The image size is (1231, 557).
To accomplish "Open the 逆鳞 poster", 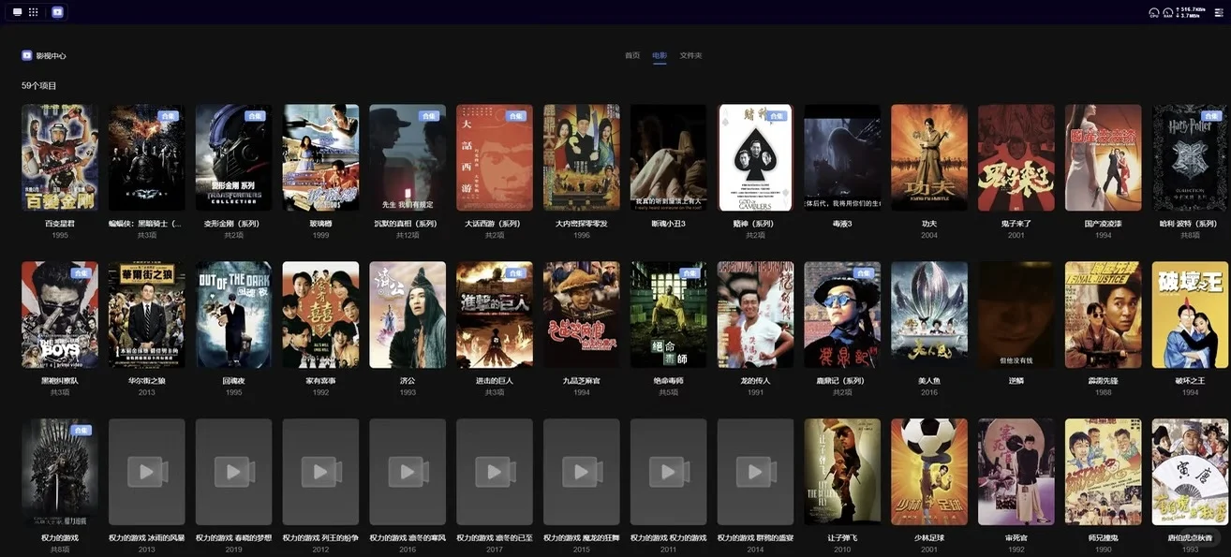I will [x=1016, y=315].
